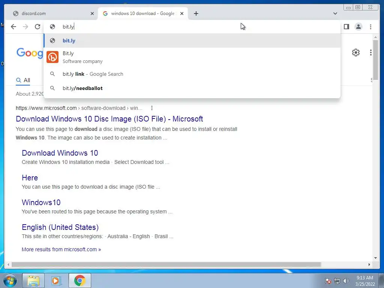This screenshot has height=288, width=384.
Task: Select the windows 10 download Google tab
Action: (143, 13)
